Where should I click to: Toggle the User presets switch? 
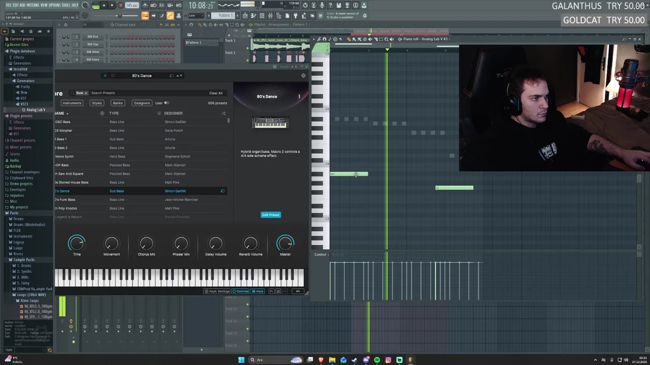tap(166, 103)
